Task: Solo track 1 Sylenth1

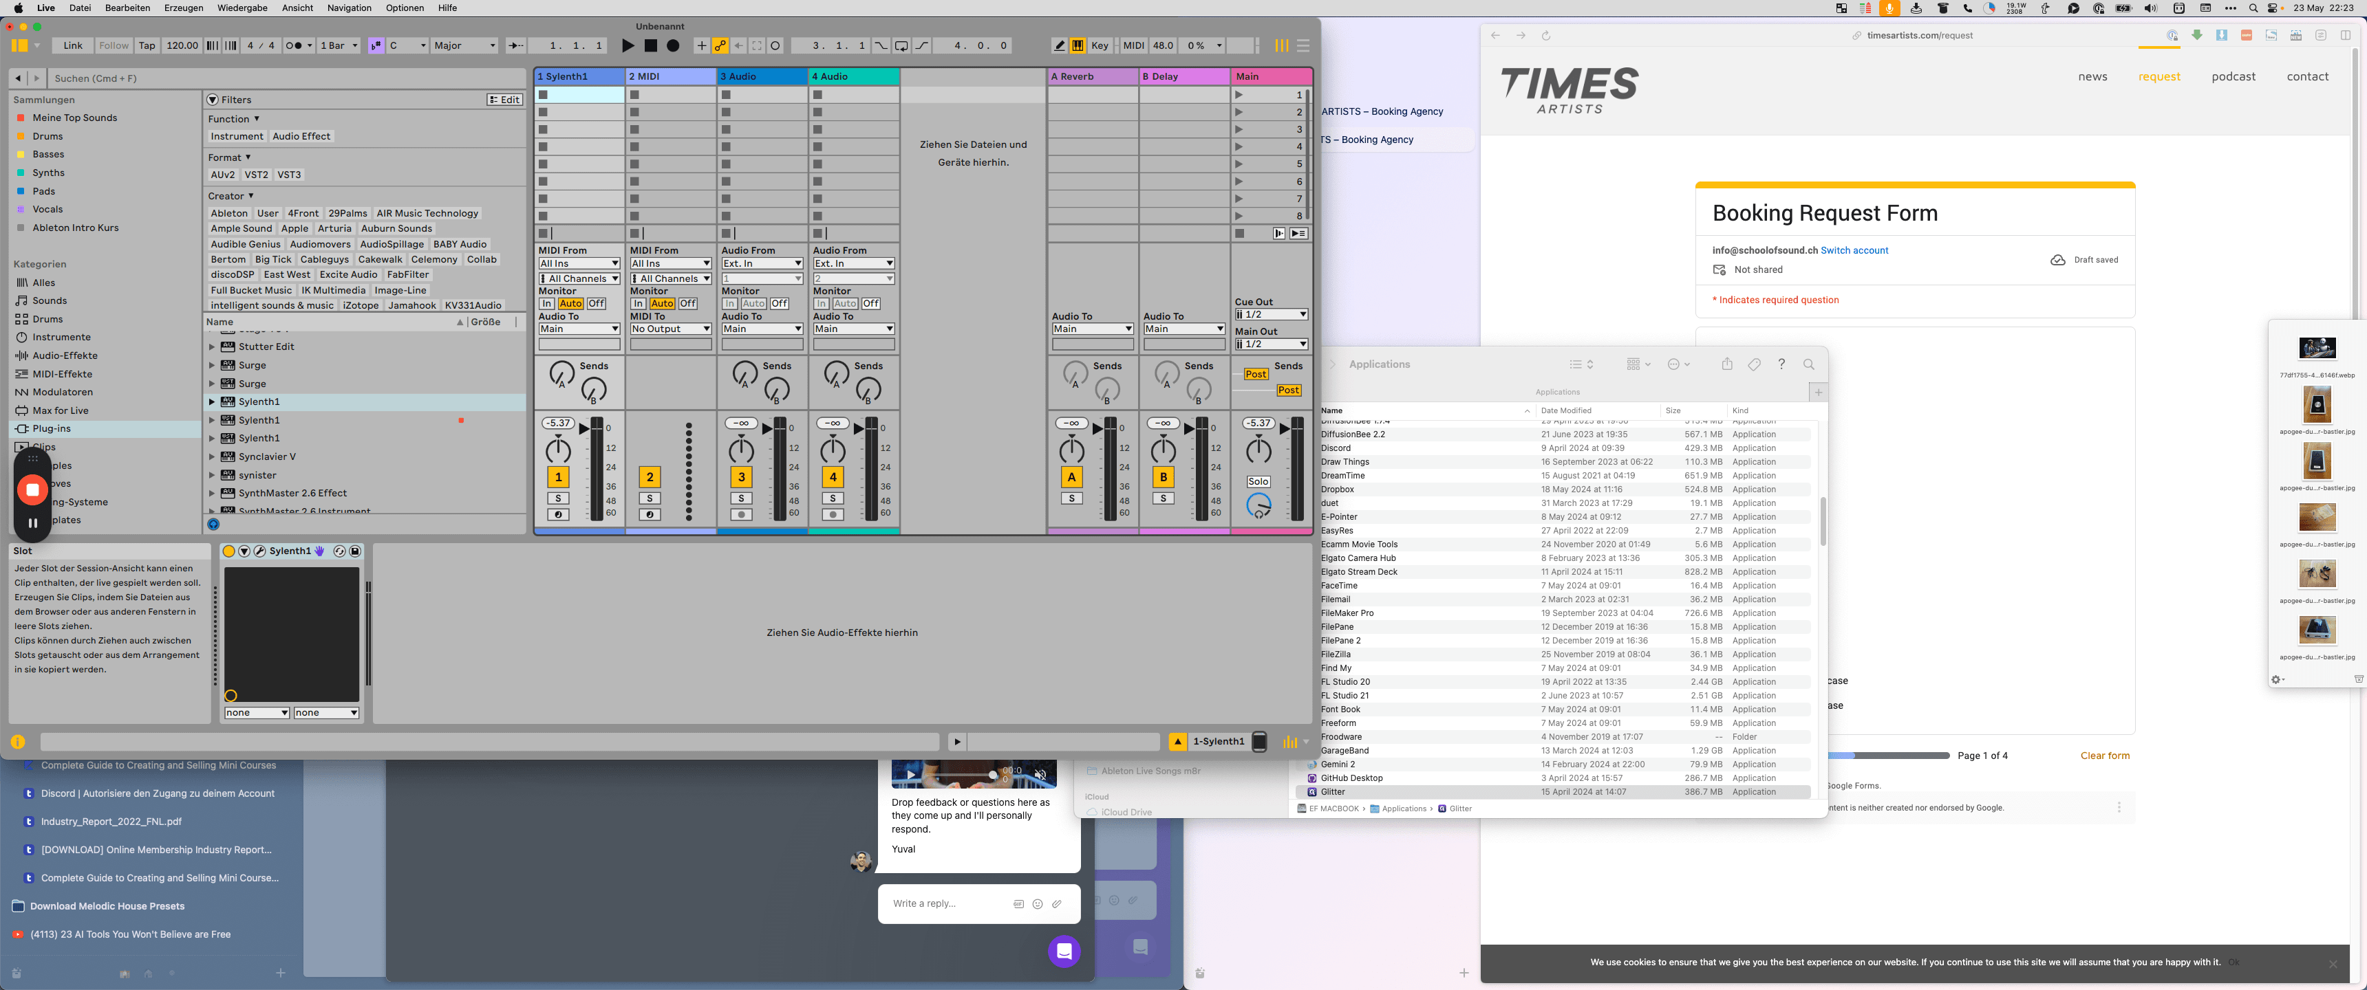Action: (x=558, y=498)
